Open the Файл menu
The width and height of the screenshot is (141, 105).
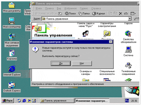[x=39, y=8]
